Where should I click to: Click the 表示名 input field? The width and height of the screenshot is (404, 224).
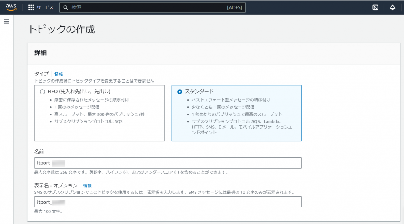[168, 202]
